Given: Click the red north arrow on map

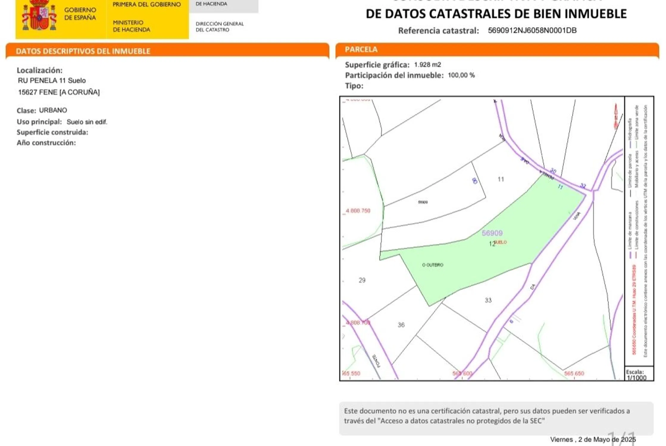Looking at the screenshot, I should pyautogui.click(x=616, y=117).
